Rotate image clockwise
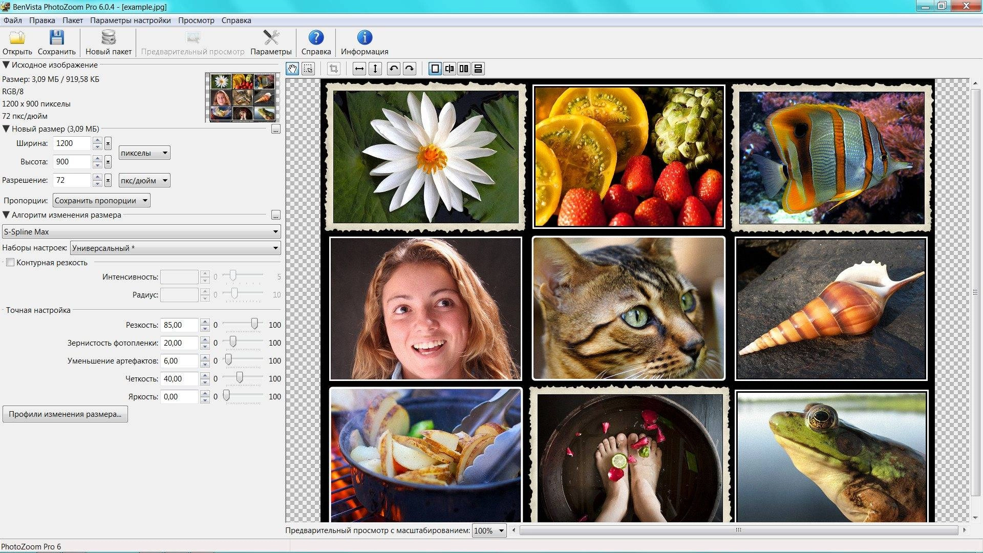Screen dimensions: 983x553 410,69
